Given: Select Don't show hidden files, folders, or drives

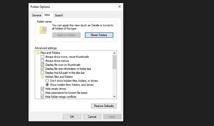Looking at the screenshot, I should (47, 81).
